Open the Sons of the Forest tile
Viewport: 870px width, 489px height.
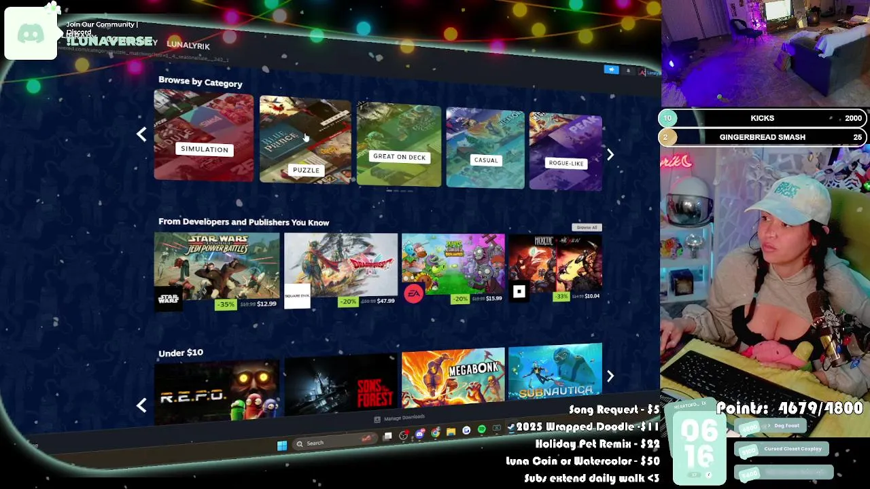click(341, 384)
